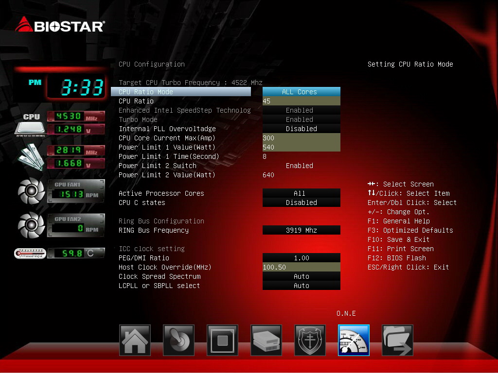This screenshot has width=498, height=373.
Task: Open the Home (Main) menu icon
Action: click(135, 340)
